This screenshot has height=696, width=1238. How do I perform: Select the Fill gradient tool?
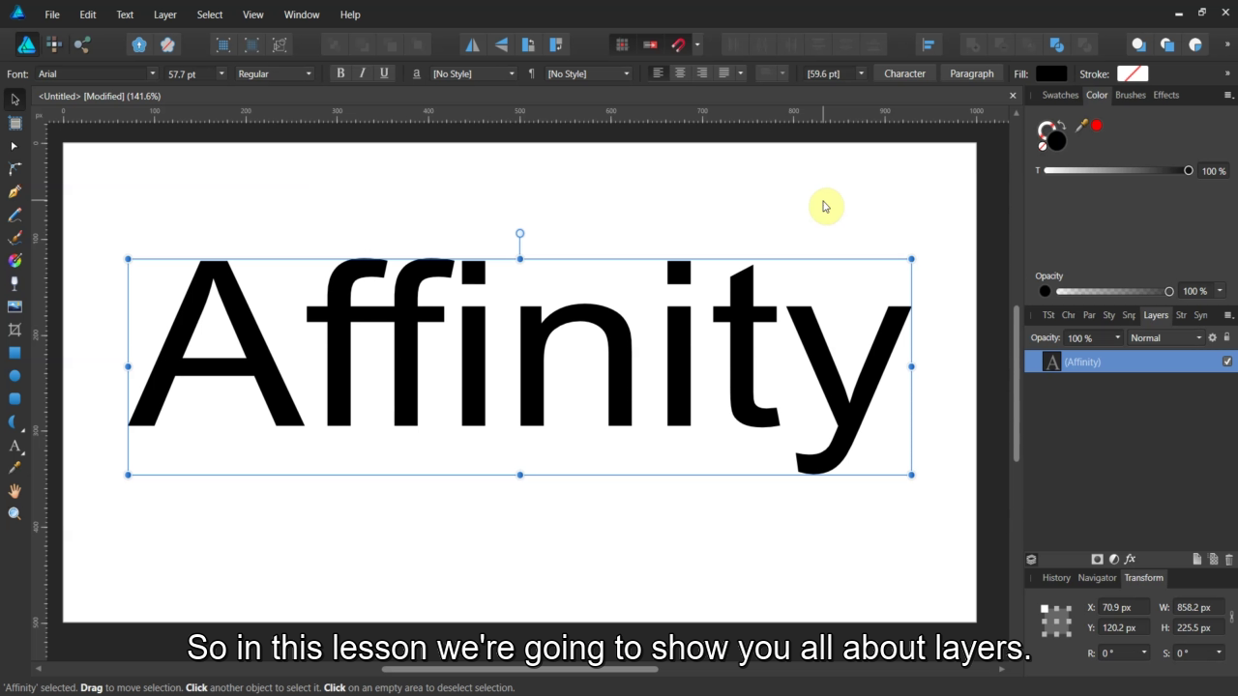coord(15,261)
